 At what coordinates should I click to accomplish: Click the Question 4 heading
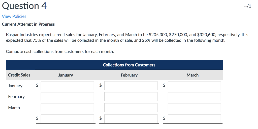[x=24, y=6]
